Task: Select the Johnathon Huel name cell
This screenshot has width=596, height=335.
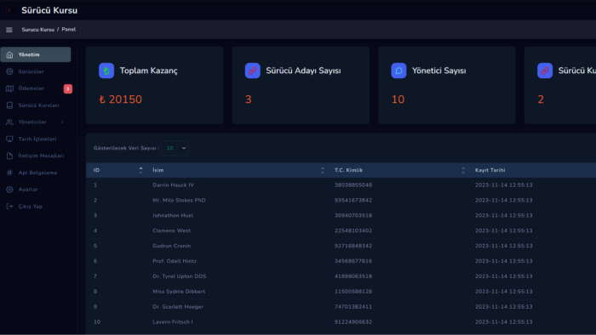Action: coord(173,215)
